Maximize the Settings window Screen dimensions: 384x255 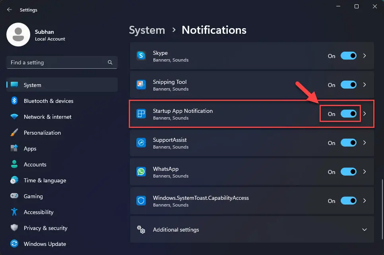coord(357,6)
